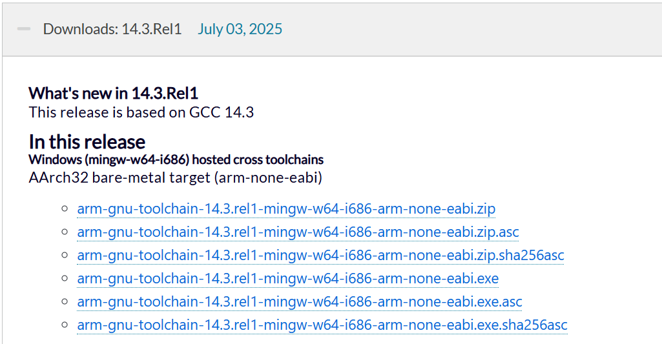The height and width of the screenshot is (344, 662).
Task: Collapse the Downloads section using the minus icon
Action: click(24, 29)
